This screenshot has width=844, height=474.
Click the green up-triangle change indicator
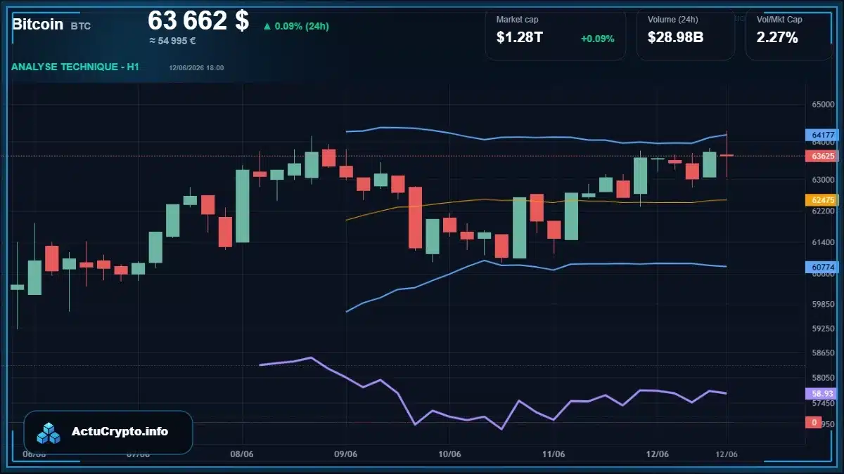[267, 27]
